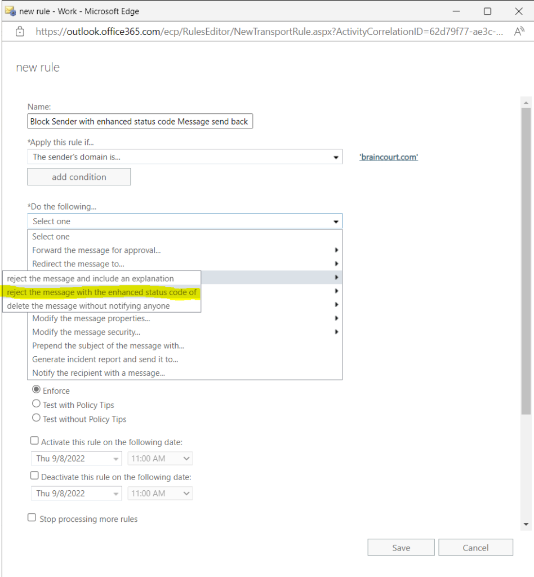Click the lock icon in address bar

(x=20, y=32)
